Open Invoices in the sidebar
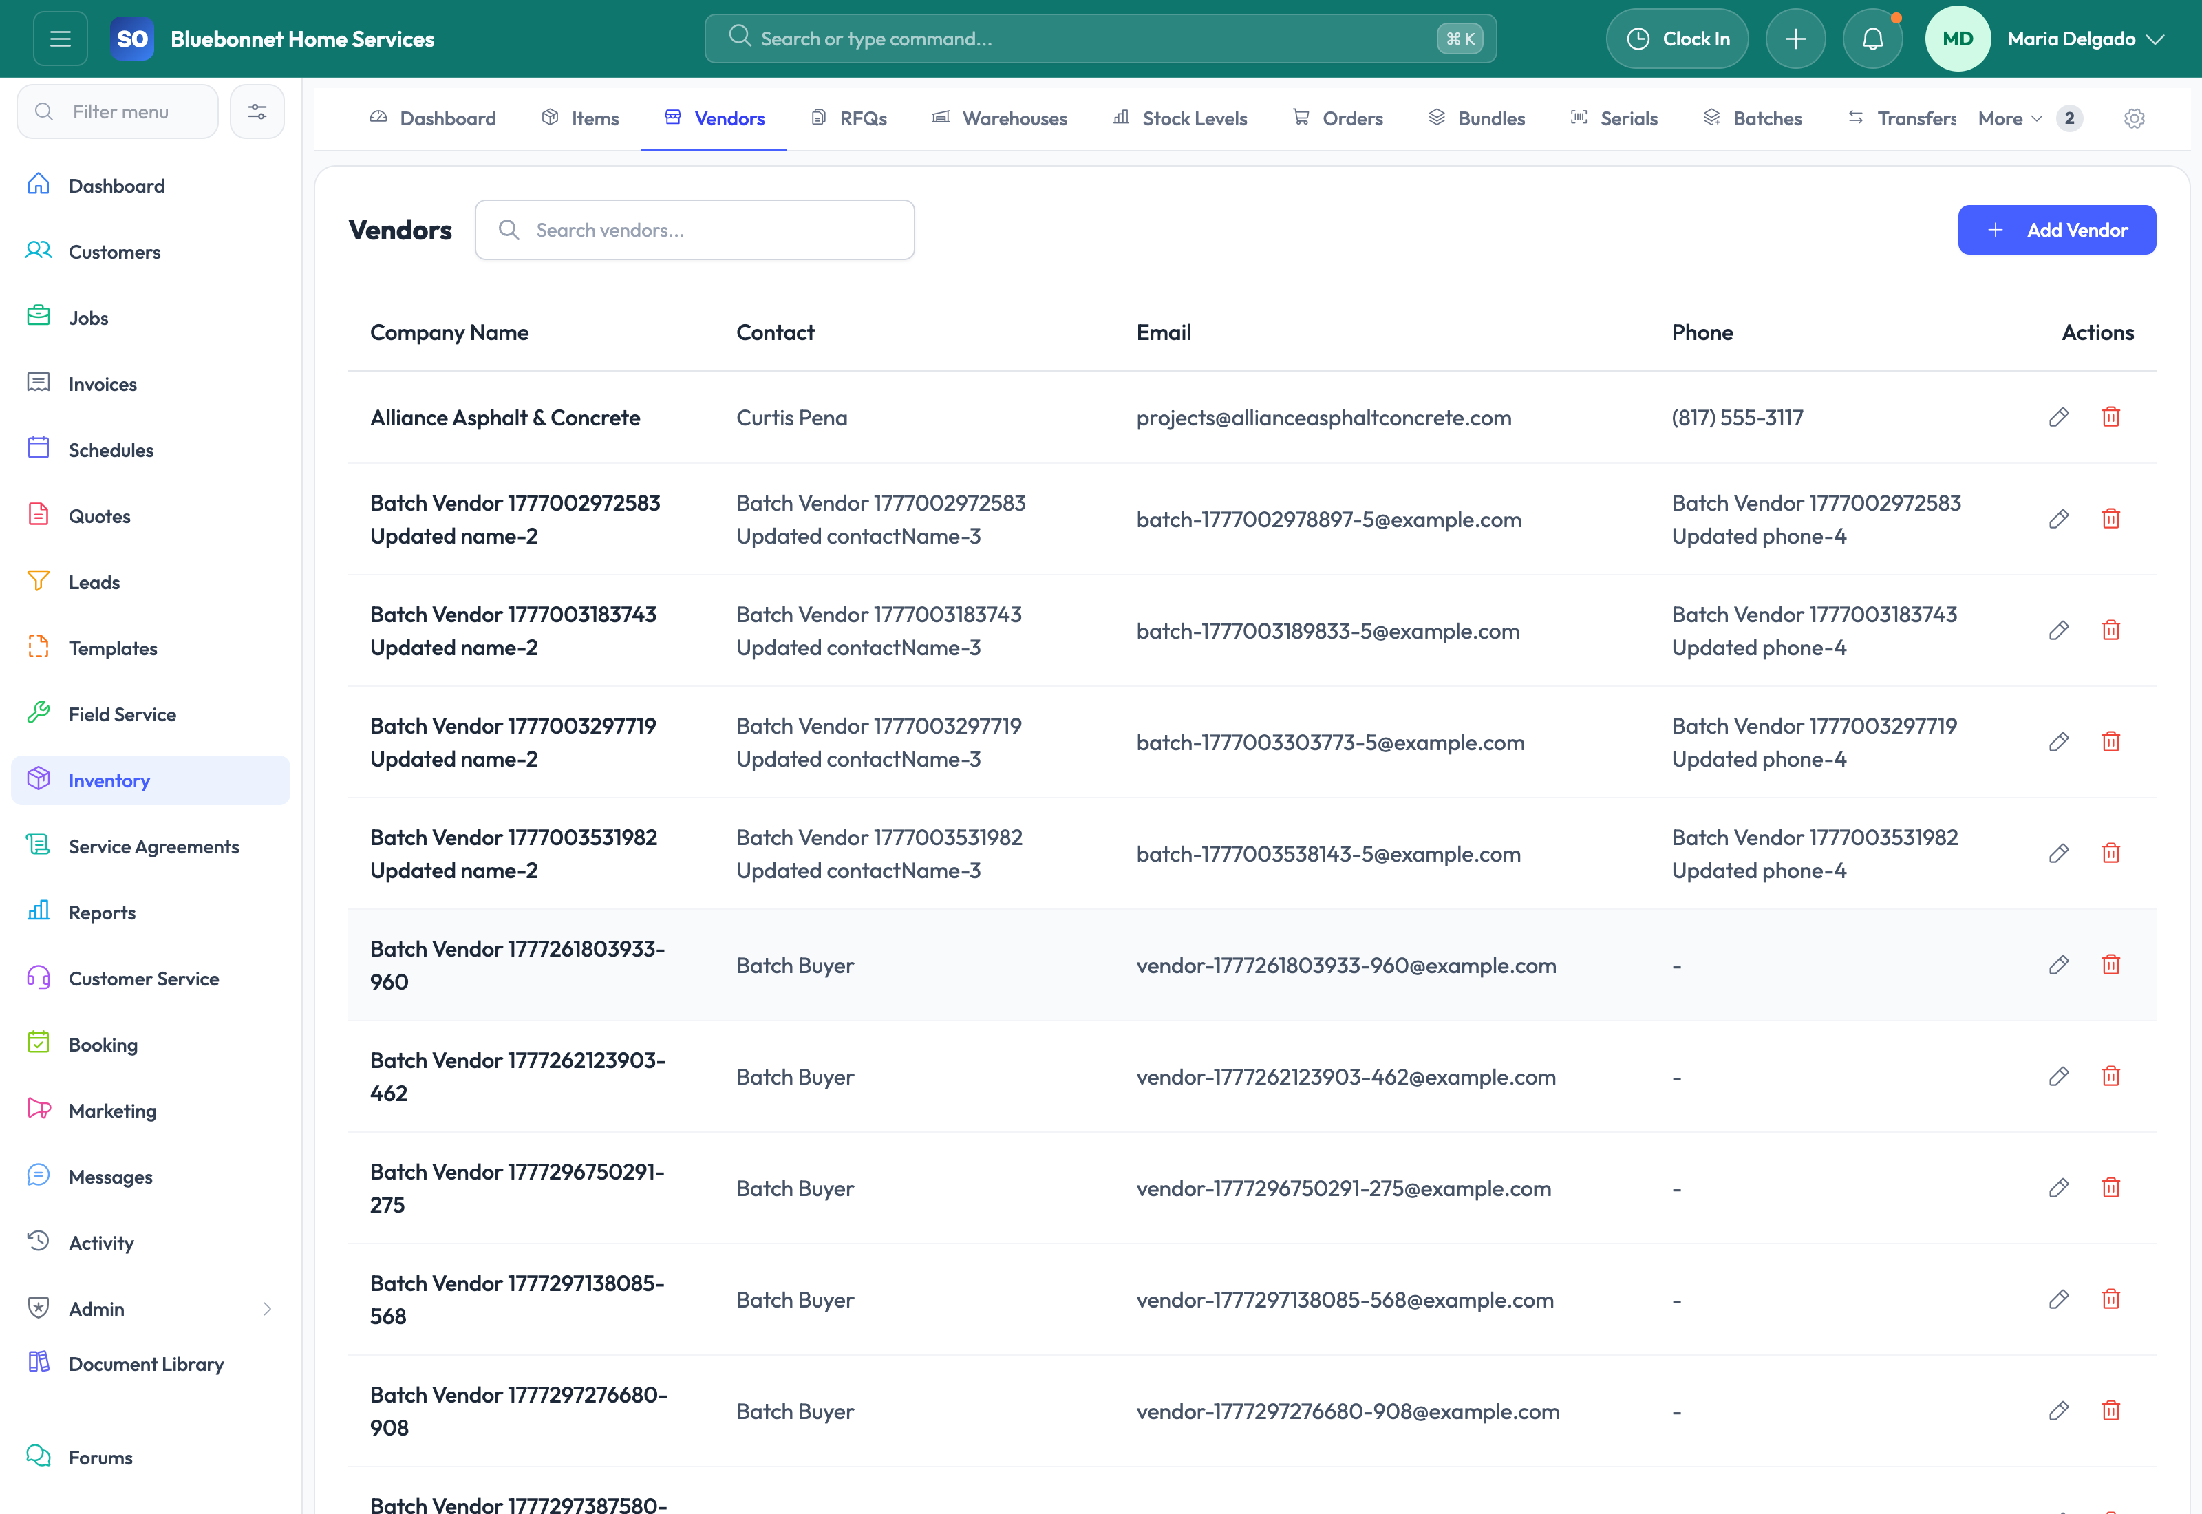2202x1514 pixels. click(x=151, y=383)
